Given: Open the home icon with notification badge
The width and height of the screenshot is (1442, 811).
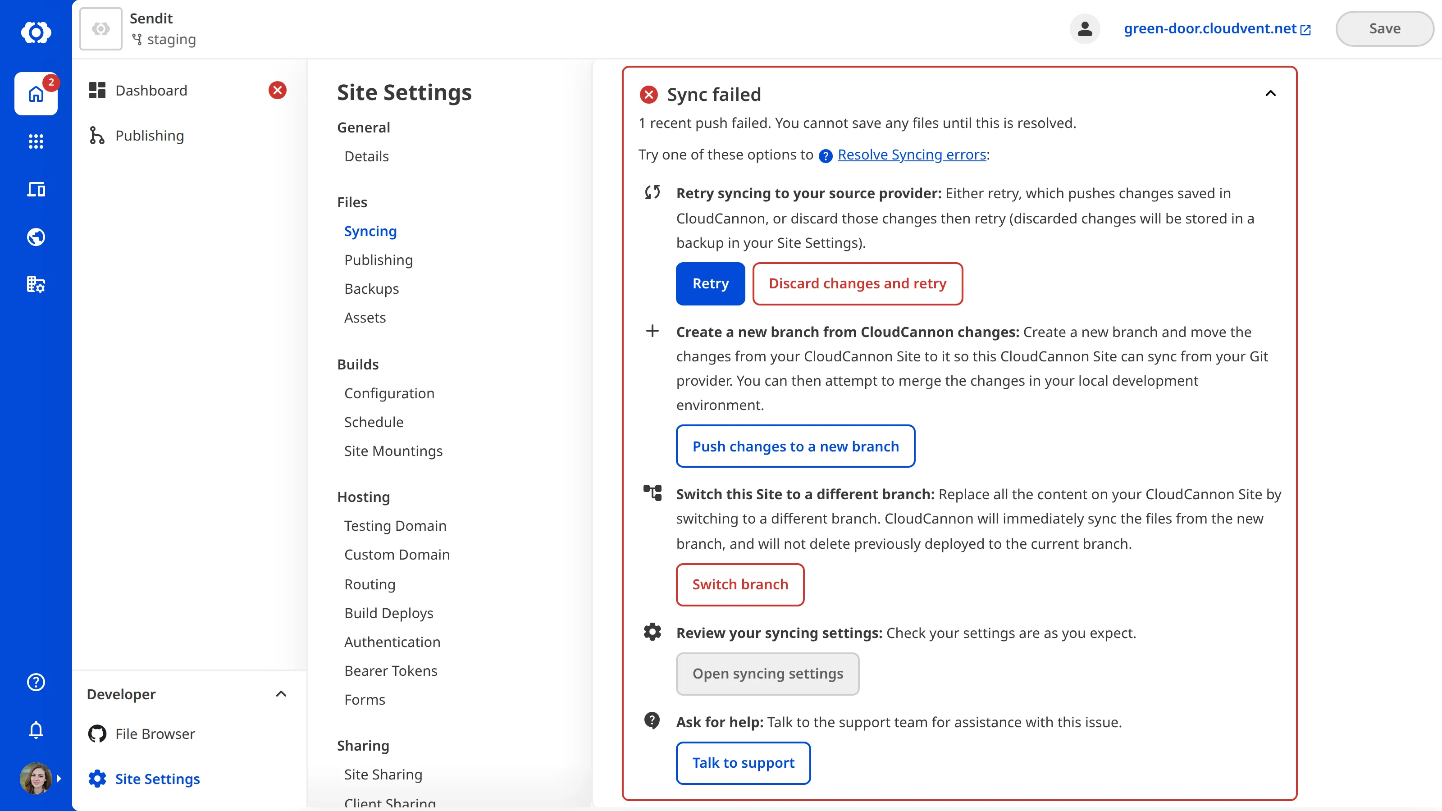Looking at the screenshot, I should 36,93.
